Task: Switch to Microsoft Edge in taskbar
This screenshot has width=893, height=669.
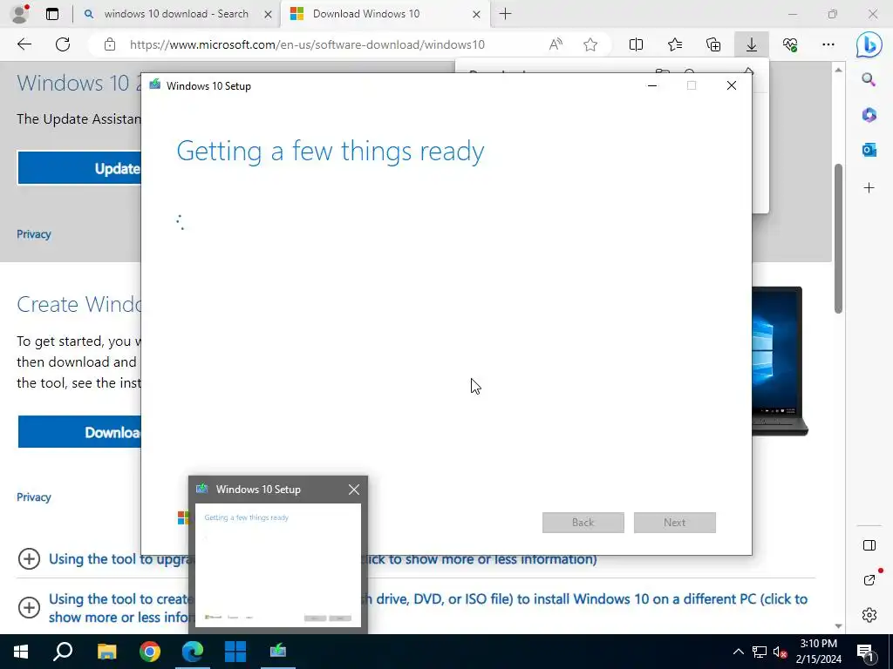Action: pos(193,652)
